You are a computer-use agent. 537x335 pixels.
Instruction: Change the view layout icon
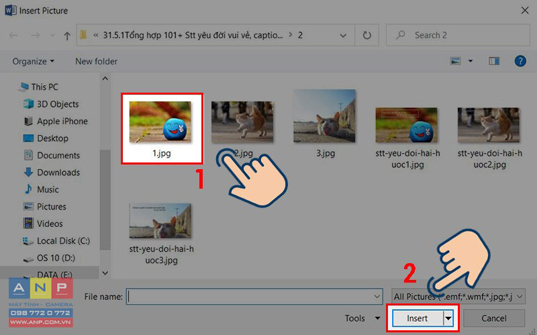click(455, 61)
